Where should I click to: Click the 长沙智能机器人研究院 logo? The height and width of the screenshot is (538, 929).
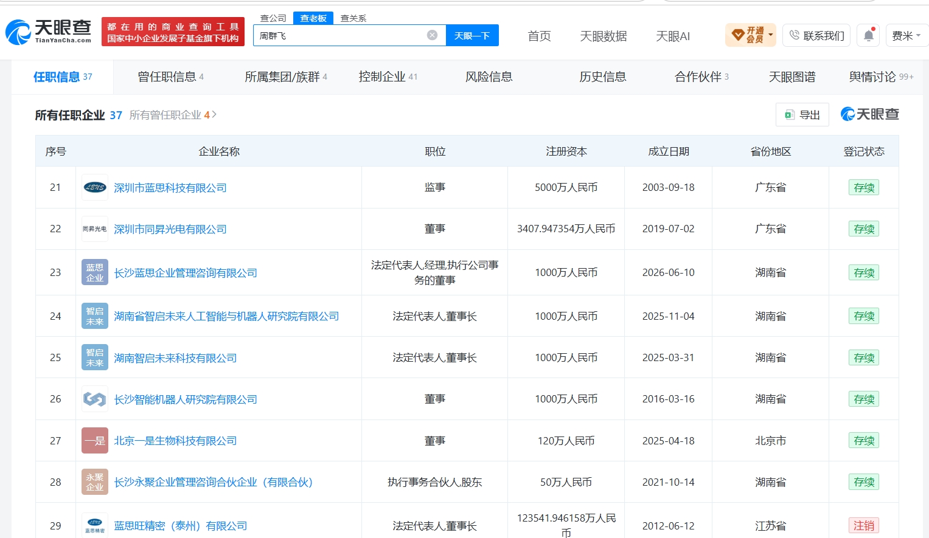95,399
